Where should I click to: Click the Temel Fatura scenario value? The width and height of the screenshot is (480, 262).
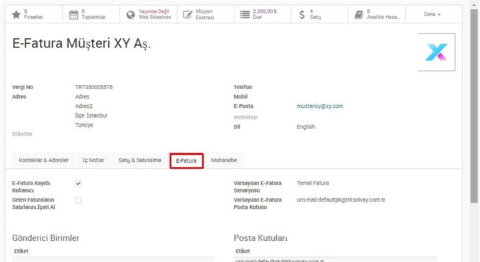(x=312, y=183)
